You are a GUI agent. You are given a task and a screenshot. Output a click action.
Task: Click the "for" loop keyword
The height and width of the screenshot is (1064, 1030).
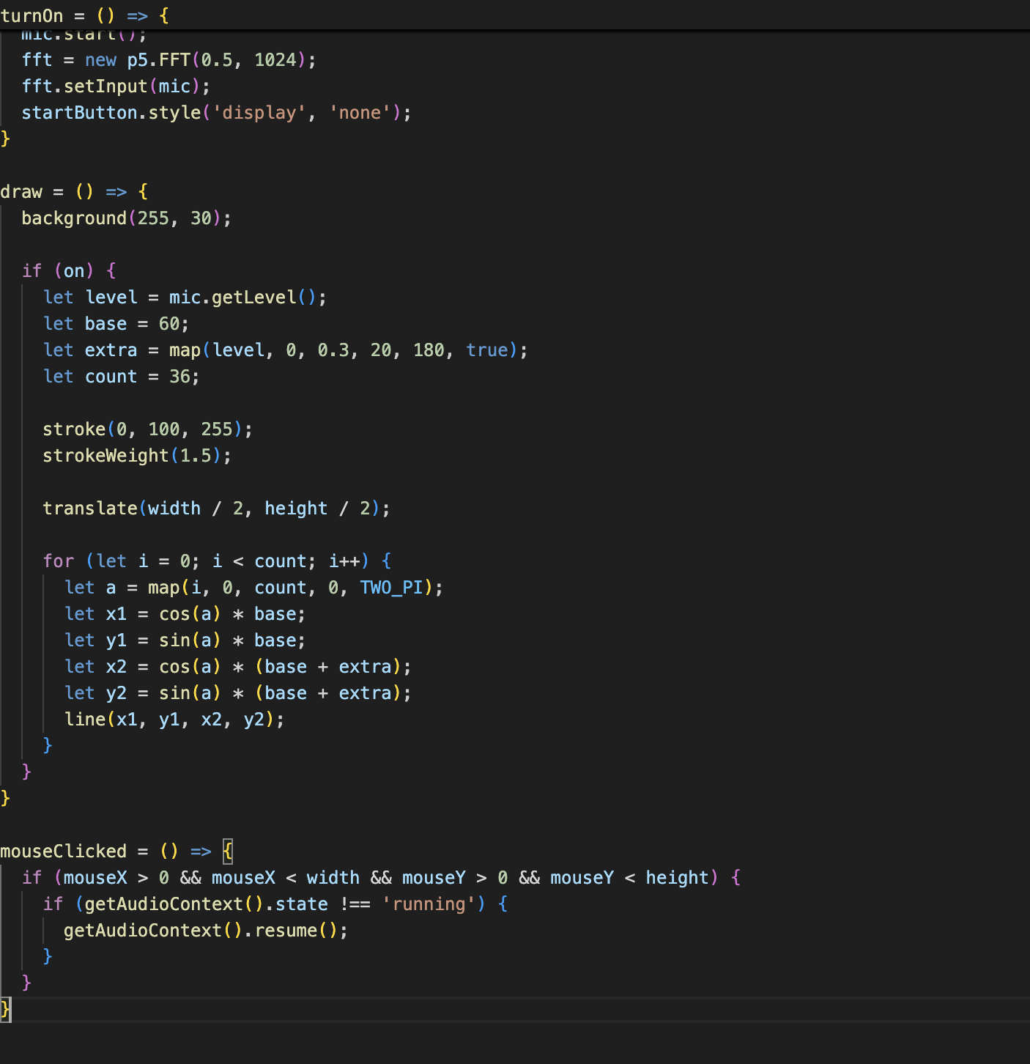(59, 561)
